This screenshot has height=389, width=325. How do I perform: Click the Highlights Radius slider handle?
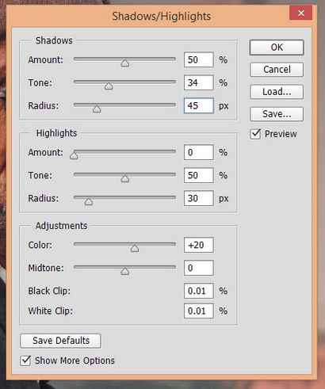tap(89, 202)
